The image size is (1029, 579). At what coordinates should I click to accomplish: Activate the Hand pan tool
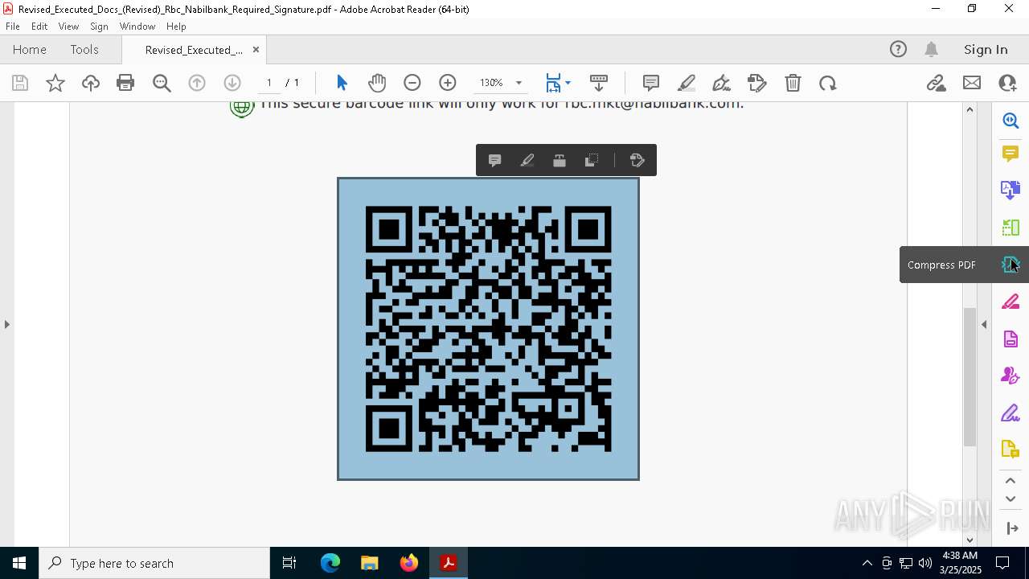[377, 83]
